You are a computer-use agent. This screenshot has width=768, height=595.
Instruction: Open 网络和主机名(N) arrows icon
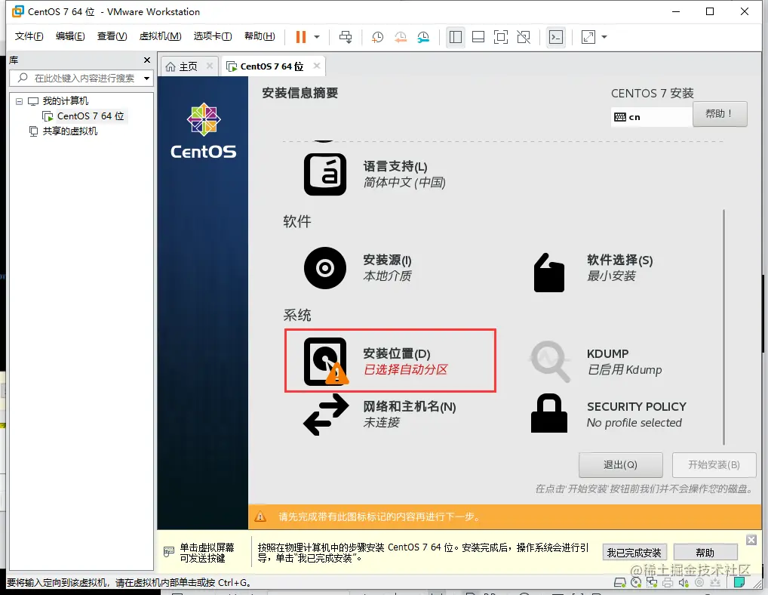[326, 415]
